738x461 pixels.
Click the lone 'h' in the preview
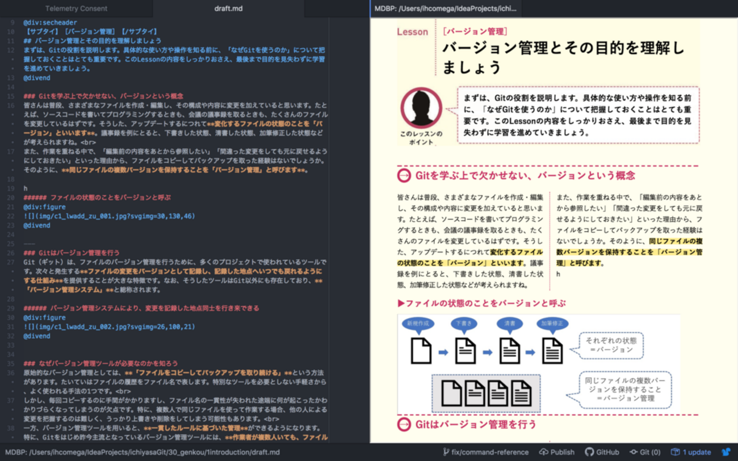pyautogui.click(x=559, y=274)
